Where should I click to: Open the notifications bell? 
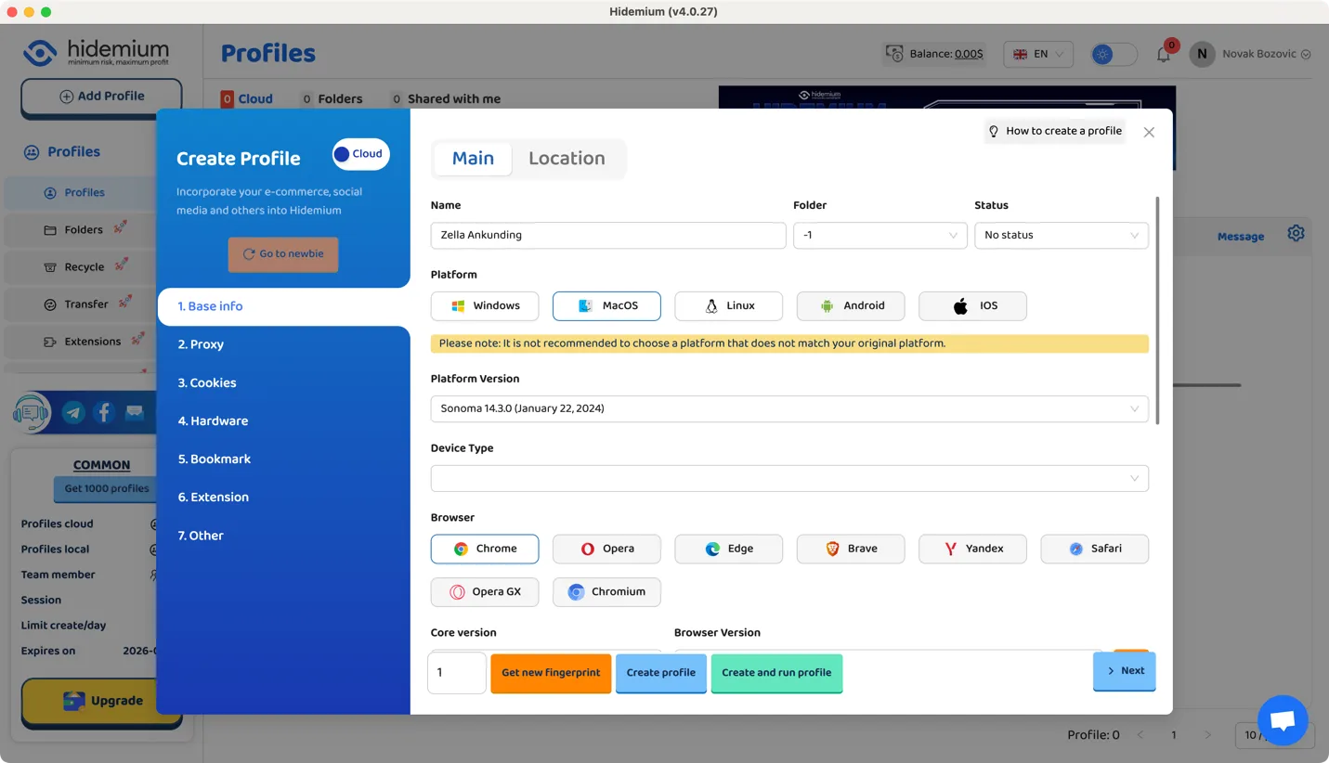point(1164,55)
